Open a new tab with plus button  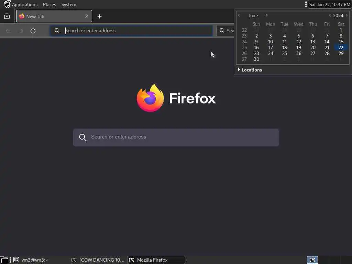point(99,16)
